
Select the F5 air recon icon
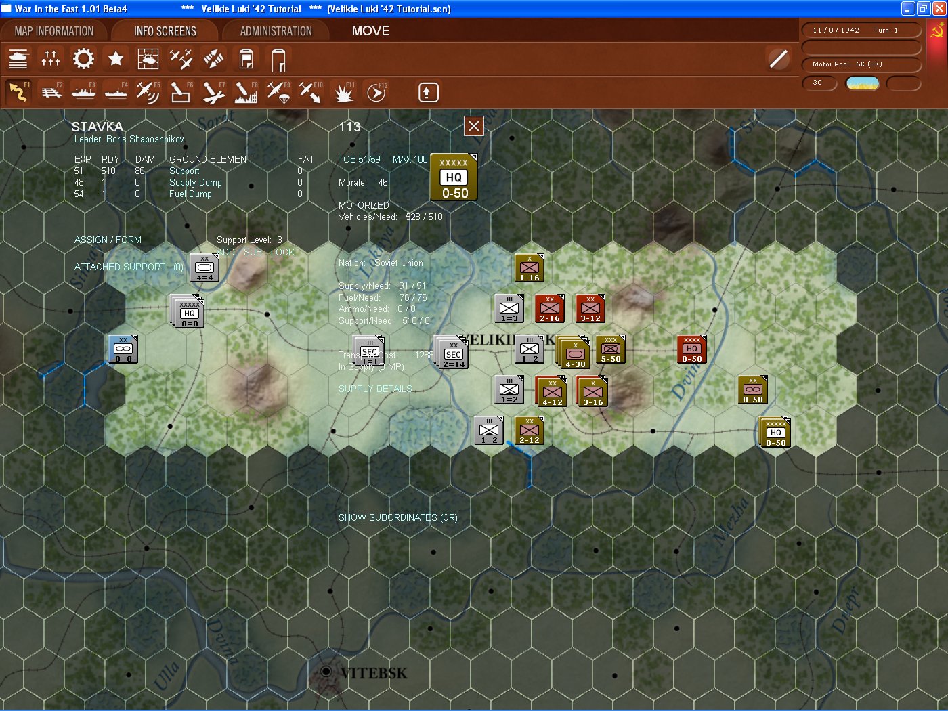pos(148,92)
